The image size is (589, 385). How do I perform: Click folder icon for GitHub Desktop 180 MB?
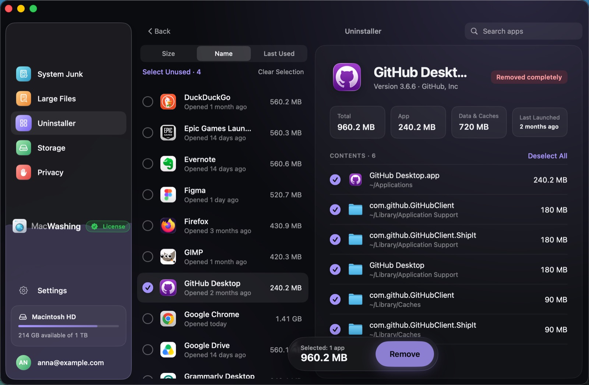tap(356, 270)
